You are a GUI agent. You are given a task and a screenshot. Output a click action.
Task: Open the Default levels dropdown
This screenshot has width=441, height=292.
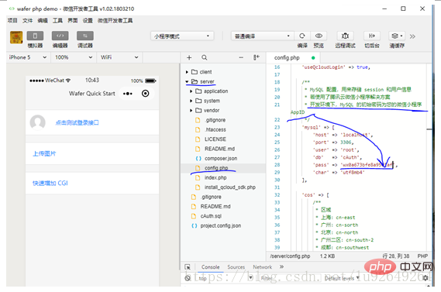[342, 278]
